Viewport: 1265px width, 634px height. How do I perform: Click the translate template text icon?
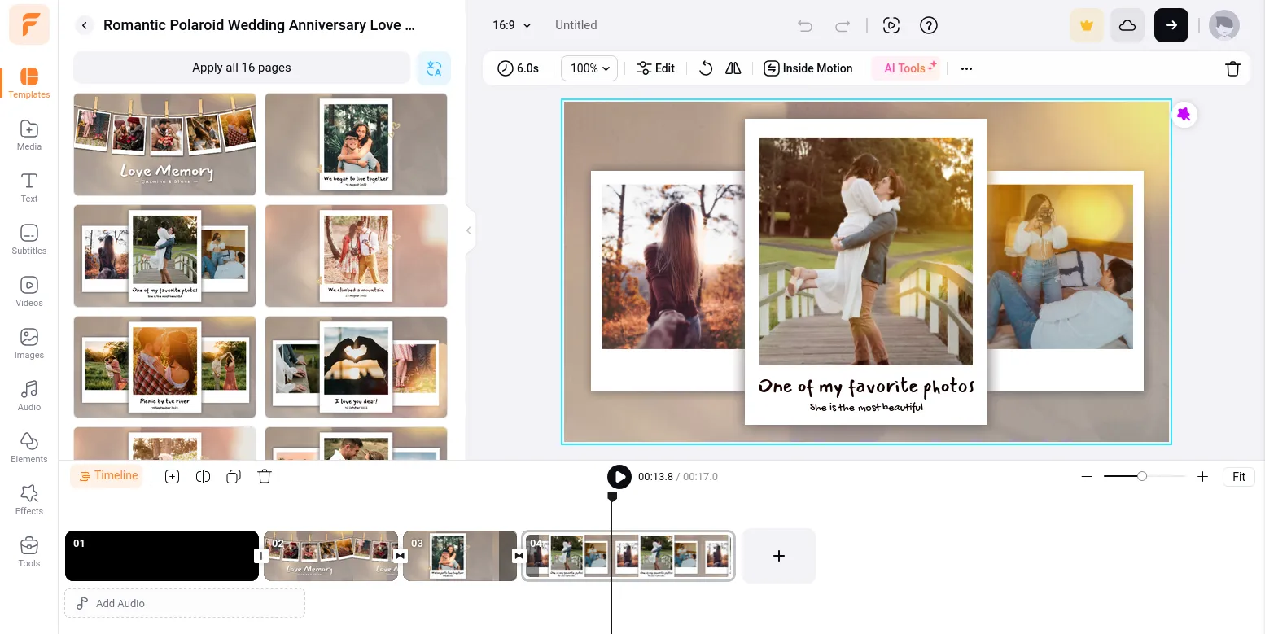[x=434, y=68]
